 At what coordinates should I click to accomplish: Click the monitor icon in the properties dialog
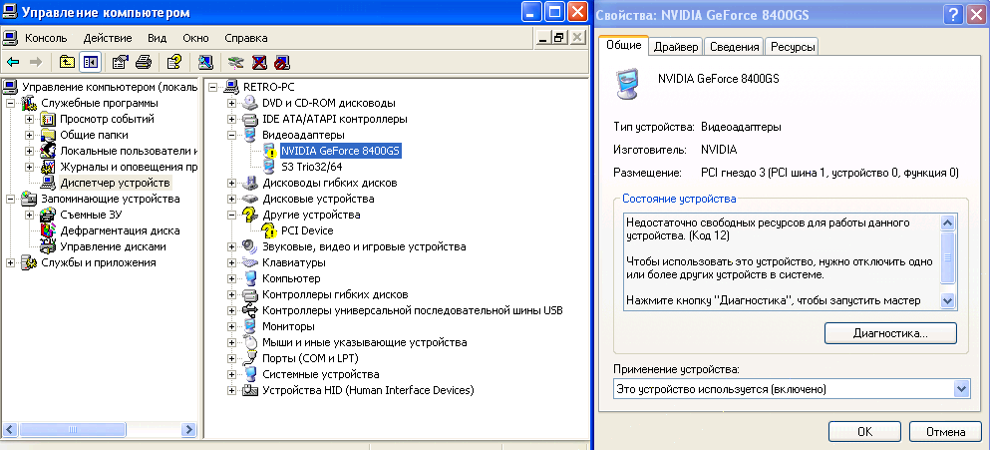pyautogui.click(x=627, y=82)
